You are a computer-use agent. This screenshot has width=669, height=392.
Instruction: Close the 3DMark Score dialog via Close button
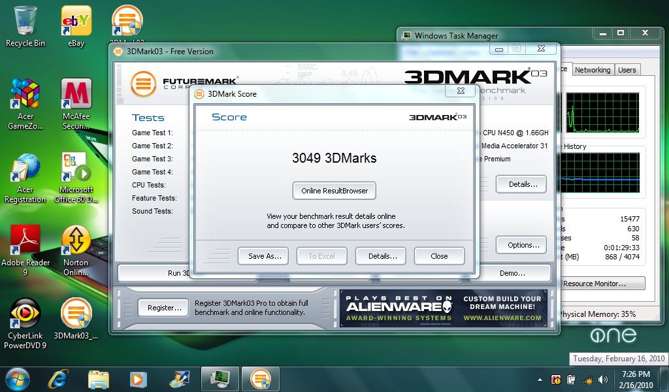pyautogui.click(x=439, y=256)
